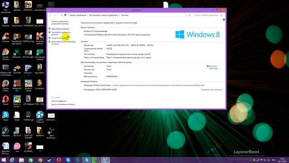Image resolution: width=289 pixels, height=163 pixels.
Task: Open Windows Store from taskbar
Action: point(31,160)
